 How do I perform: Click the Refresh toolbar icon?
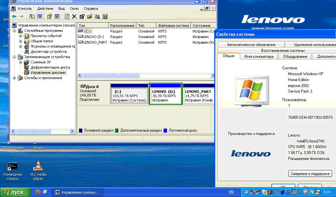pos(67,16)
